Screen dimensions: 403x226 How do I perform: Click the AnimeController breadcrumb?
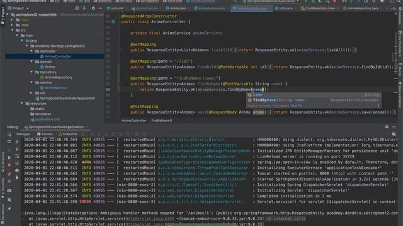(134, 121)
